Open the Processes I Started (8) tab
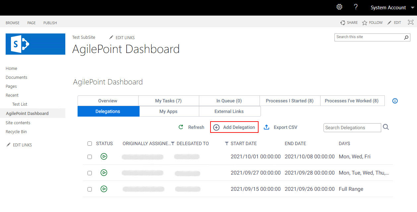Image resolution: width=417 pixels, height=212 pixels. [x=290, y=101]
